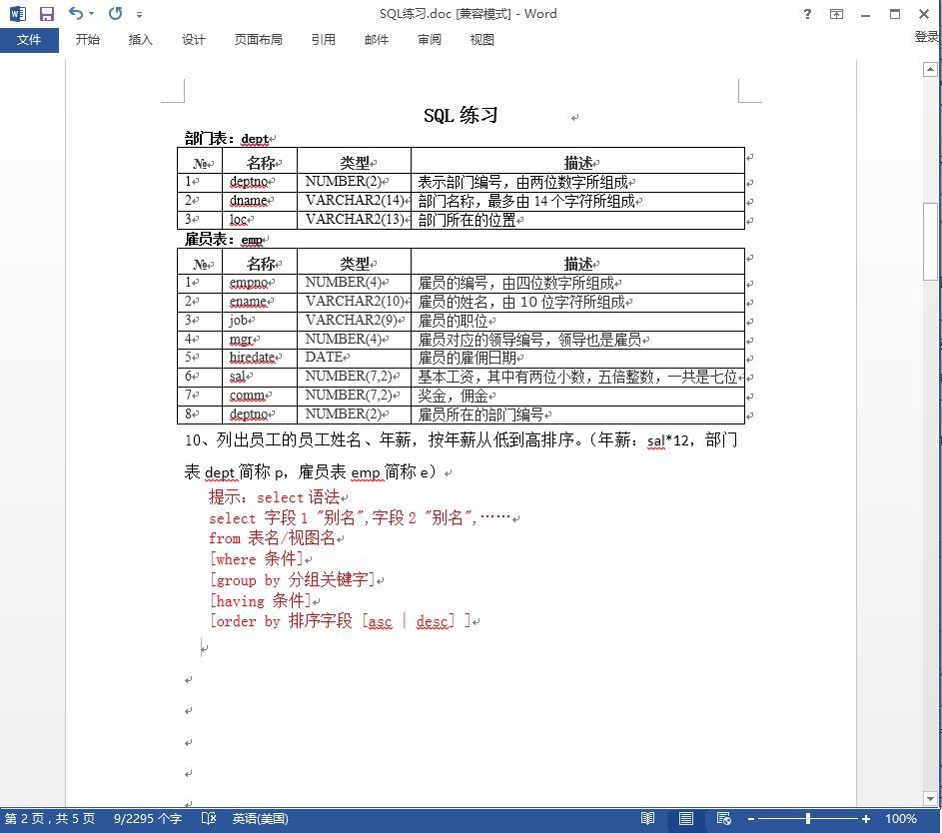The image size is (942, 833).
Task: Click the vertical scrollbar down arrow
Action: tap(930, 799)
